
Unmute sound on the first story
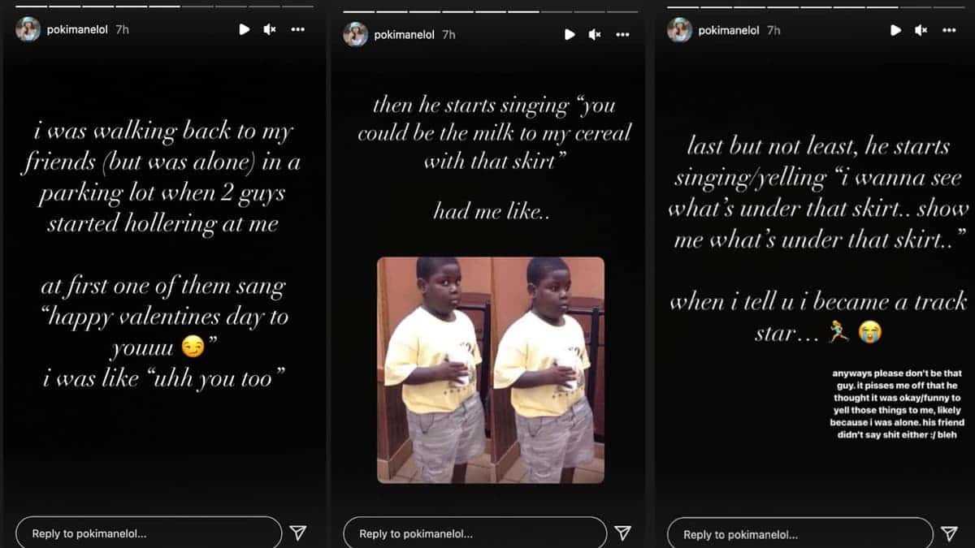click(270, 29)
